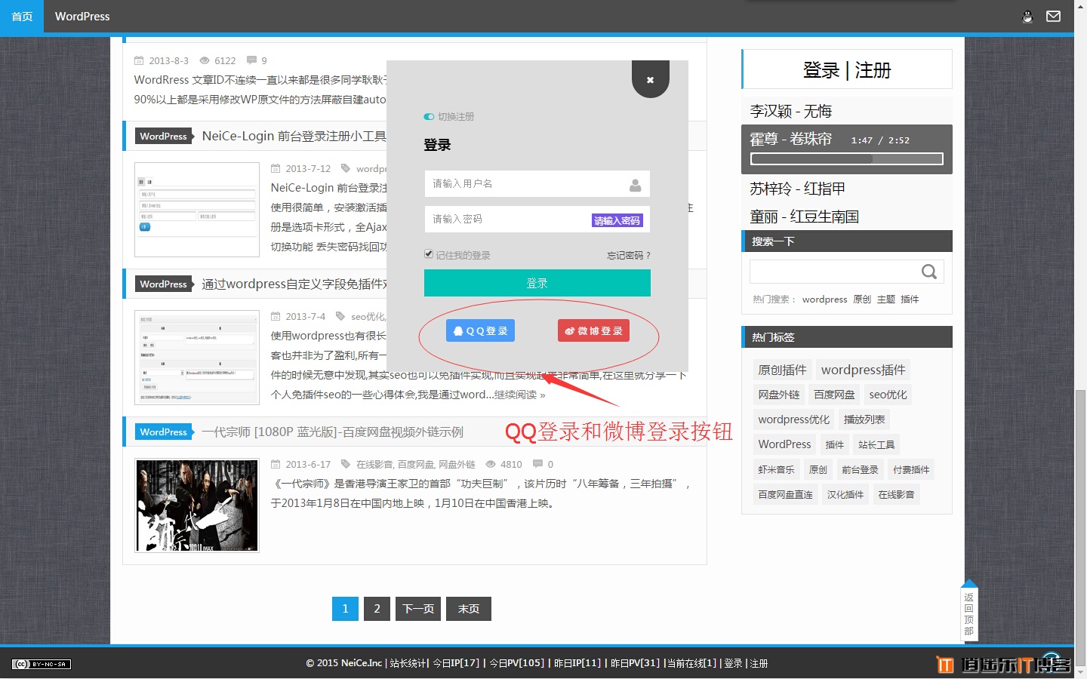Open the 付费插件 tag

tap(911, 469)
